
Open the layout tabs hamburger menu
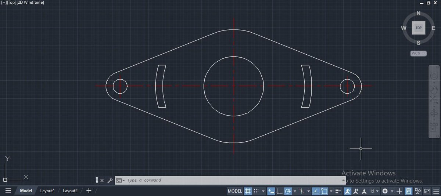pyautogui.click(x=8, y=191)
